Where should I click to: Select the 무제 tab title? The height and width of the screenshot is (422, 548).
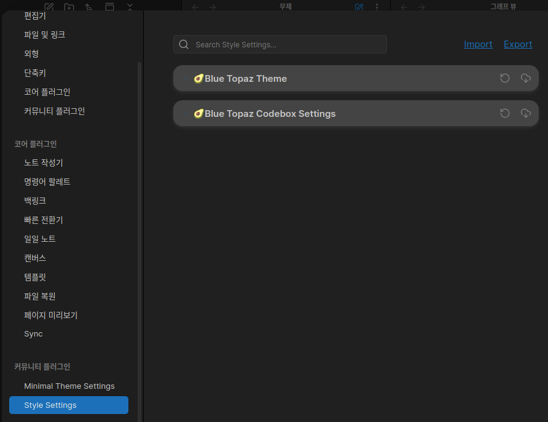tap(286, 6)
